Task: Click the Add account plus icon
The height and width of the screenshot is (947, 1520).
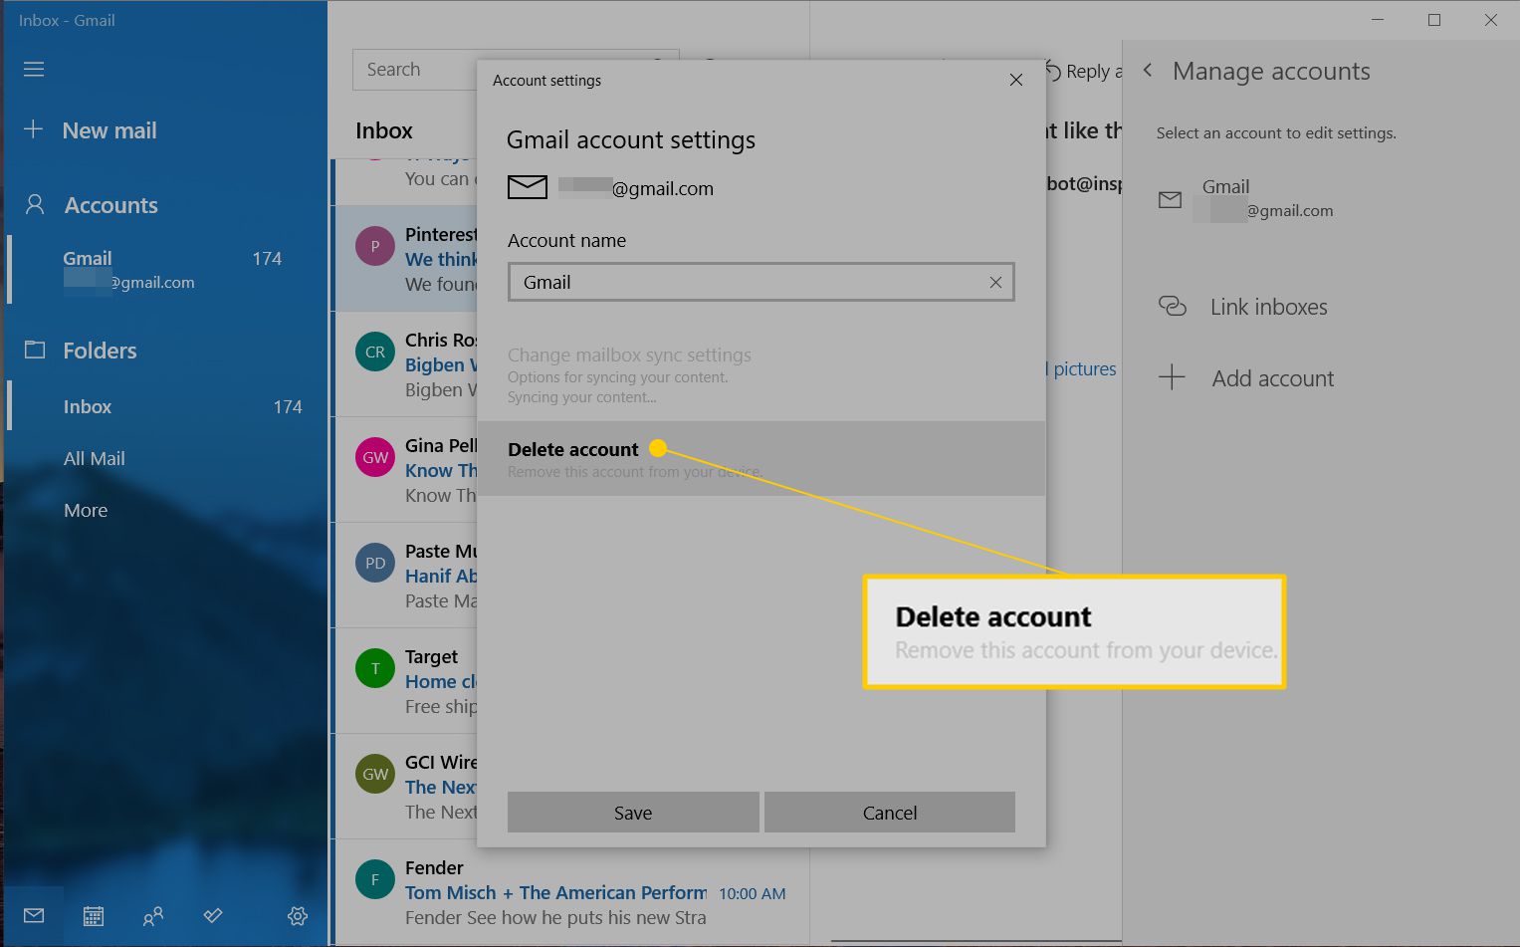Action: coord(1173,377)
